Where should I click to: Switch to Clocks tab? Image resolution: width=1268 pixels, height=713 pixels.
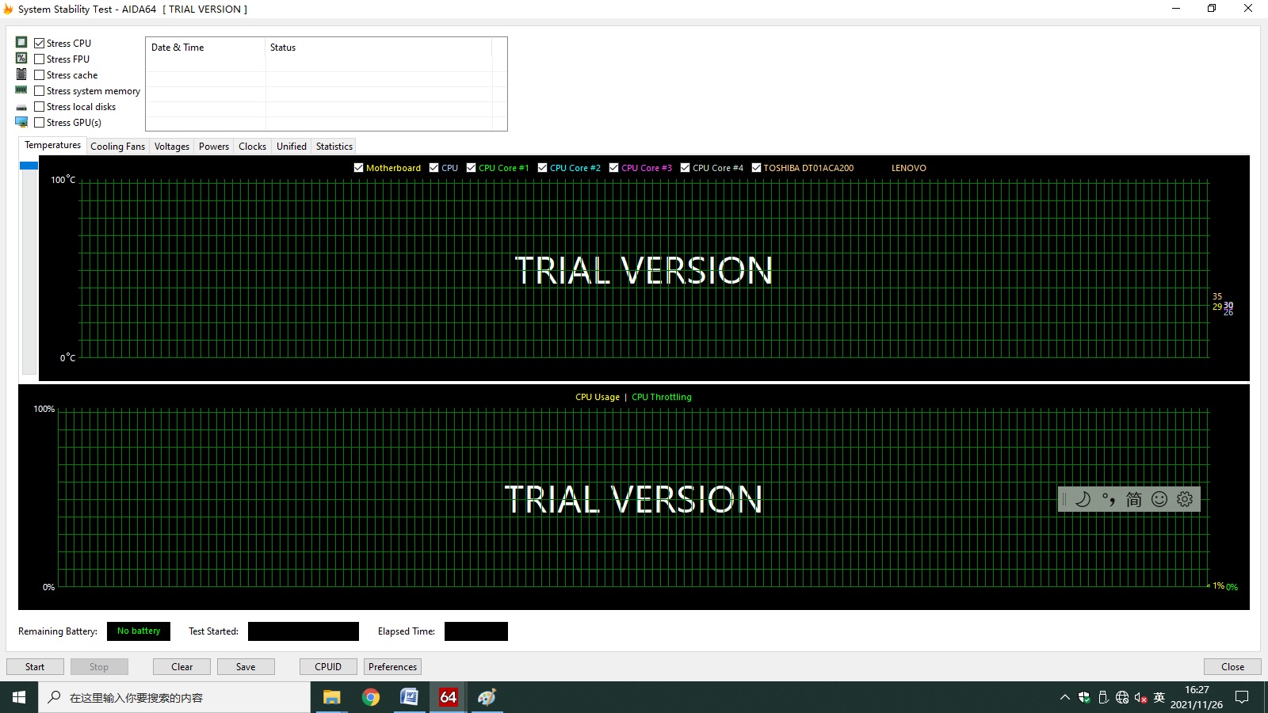tap(252, 146)
